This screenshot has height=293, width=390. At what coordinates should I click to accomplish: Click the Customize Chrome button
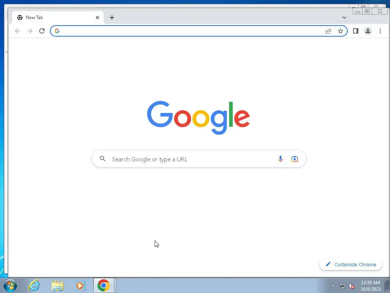[351, 264]
